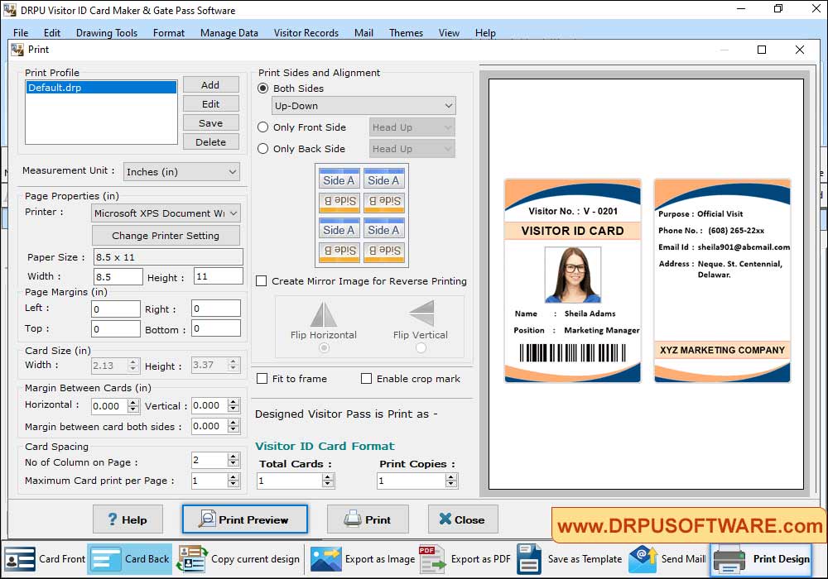The image size is (828, 579).
Task: Open the Themes menu
Action: [x=406, y=33]
